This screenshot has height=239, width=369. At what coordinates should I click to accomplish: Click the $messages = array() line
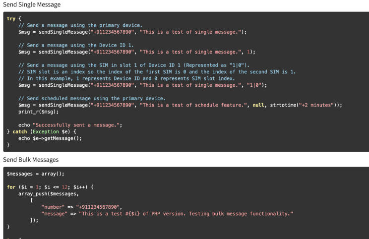[36, 174]
